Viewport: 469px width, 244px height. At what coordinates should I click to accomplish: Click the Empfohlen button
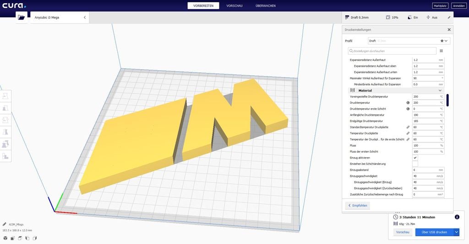pyautogui.click(x=357, y=206)
